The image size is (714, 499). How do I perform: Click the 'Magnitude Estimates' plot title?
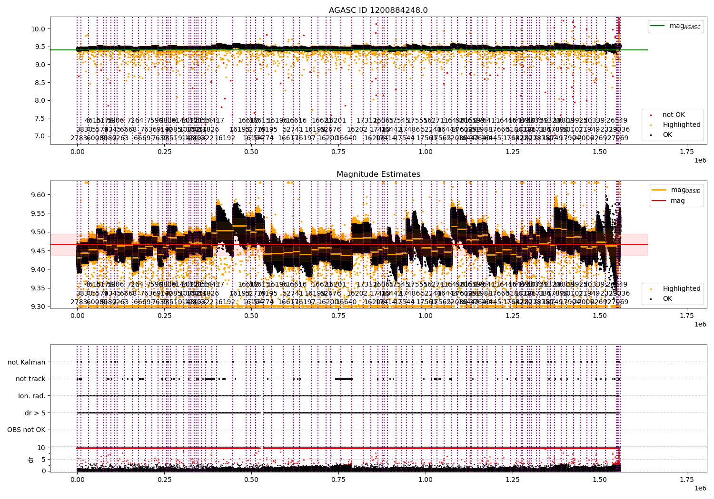point(378,174)
